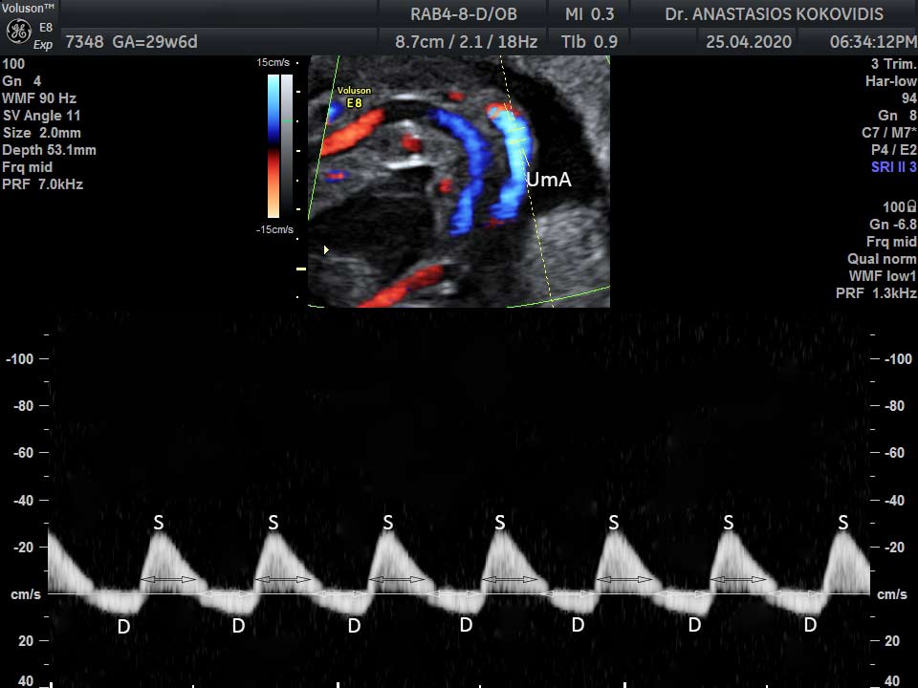This screenshot has width=918, height=688.
Task: Click the color Doppler velocity scale bar
Action: (x=273, y=145)
